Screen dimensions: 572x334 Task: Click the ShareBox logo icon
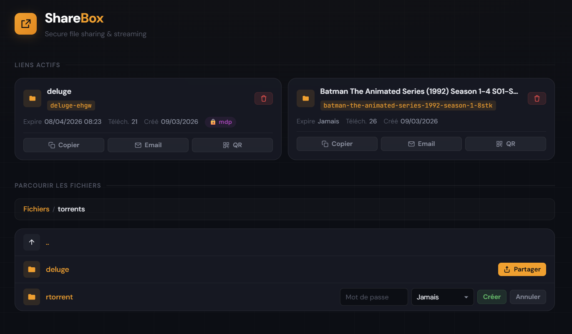26,23
